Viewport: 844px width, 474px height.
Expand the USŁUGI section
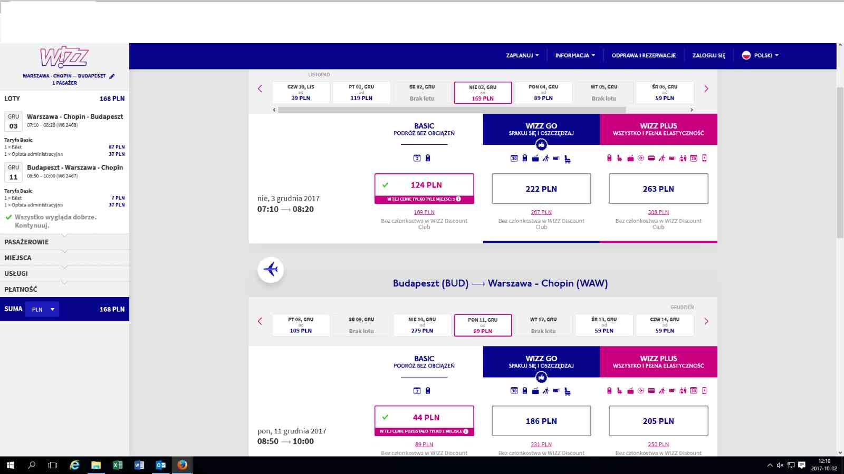click(x=64, y=273)
